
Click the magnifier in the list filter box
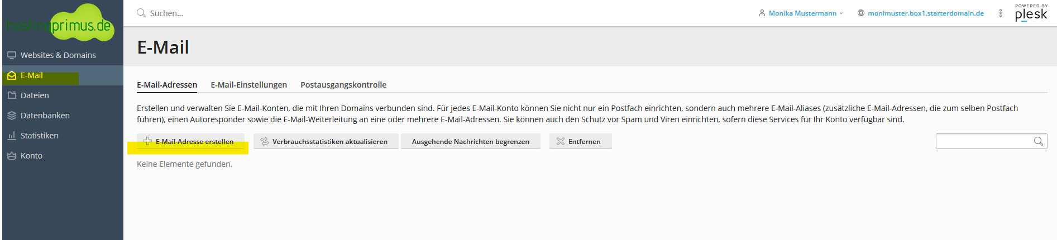pyautogui.click(x=1038, y=141)
